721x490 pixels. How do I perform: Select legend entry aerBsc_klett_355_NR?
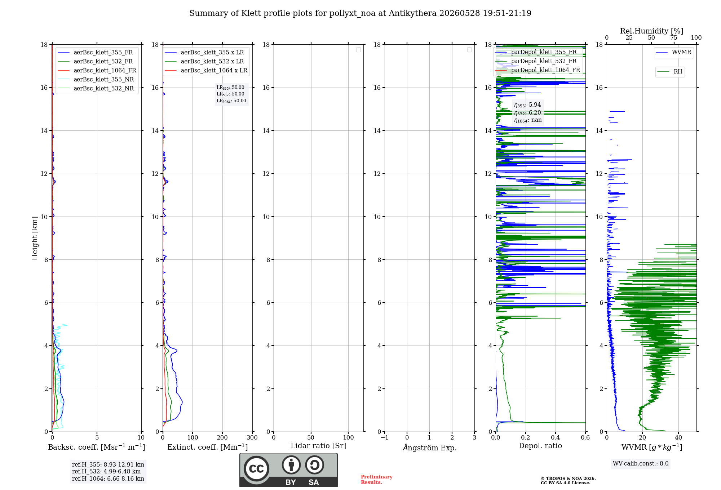(x=97, y=80)
